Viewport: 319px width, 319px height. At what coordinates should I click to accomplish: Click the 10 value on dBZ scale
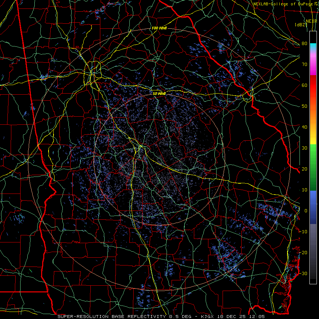[304, 190]
